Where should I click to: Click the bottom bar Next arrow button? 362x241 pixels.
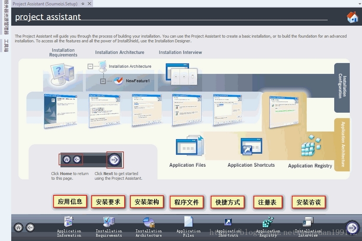[352, 228]
